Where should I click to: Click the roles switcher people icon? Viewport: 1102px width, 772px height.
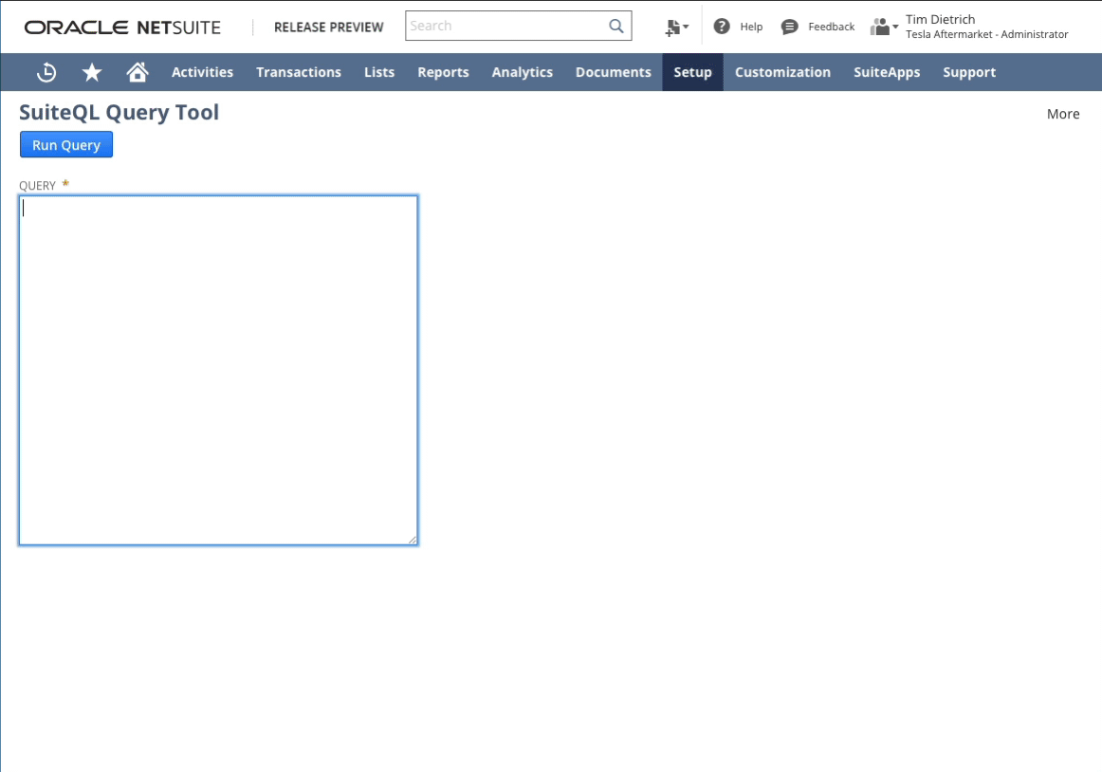[x=879, y=26]
